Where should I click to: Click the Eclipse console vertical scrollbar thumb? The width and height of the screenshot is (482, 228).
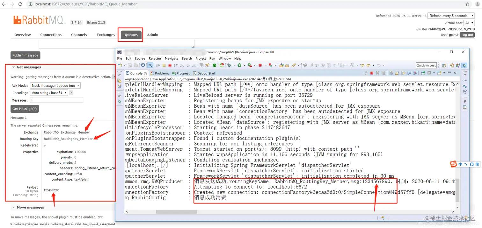[x=458, y=190]
